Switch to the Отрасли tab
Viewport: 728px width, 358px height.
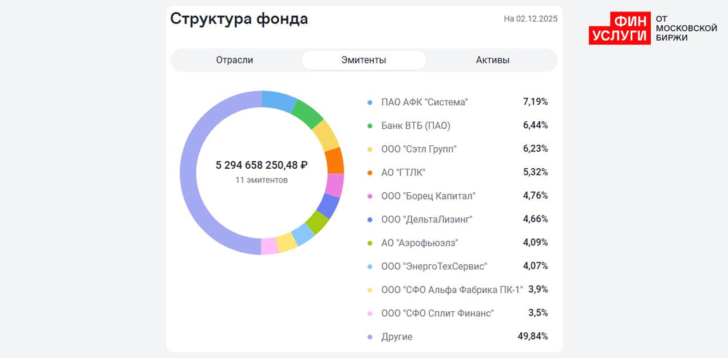(234, 60)
